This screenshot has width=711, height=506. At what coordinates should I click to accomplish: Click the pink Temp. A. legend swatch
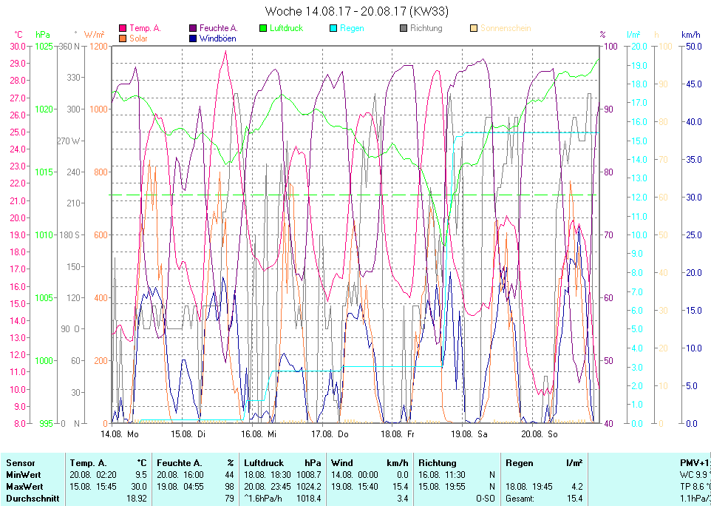123,28
